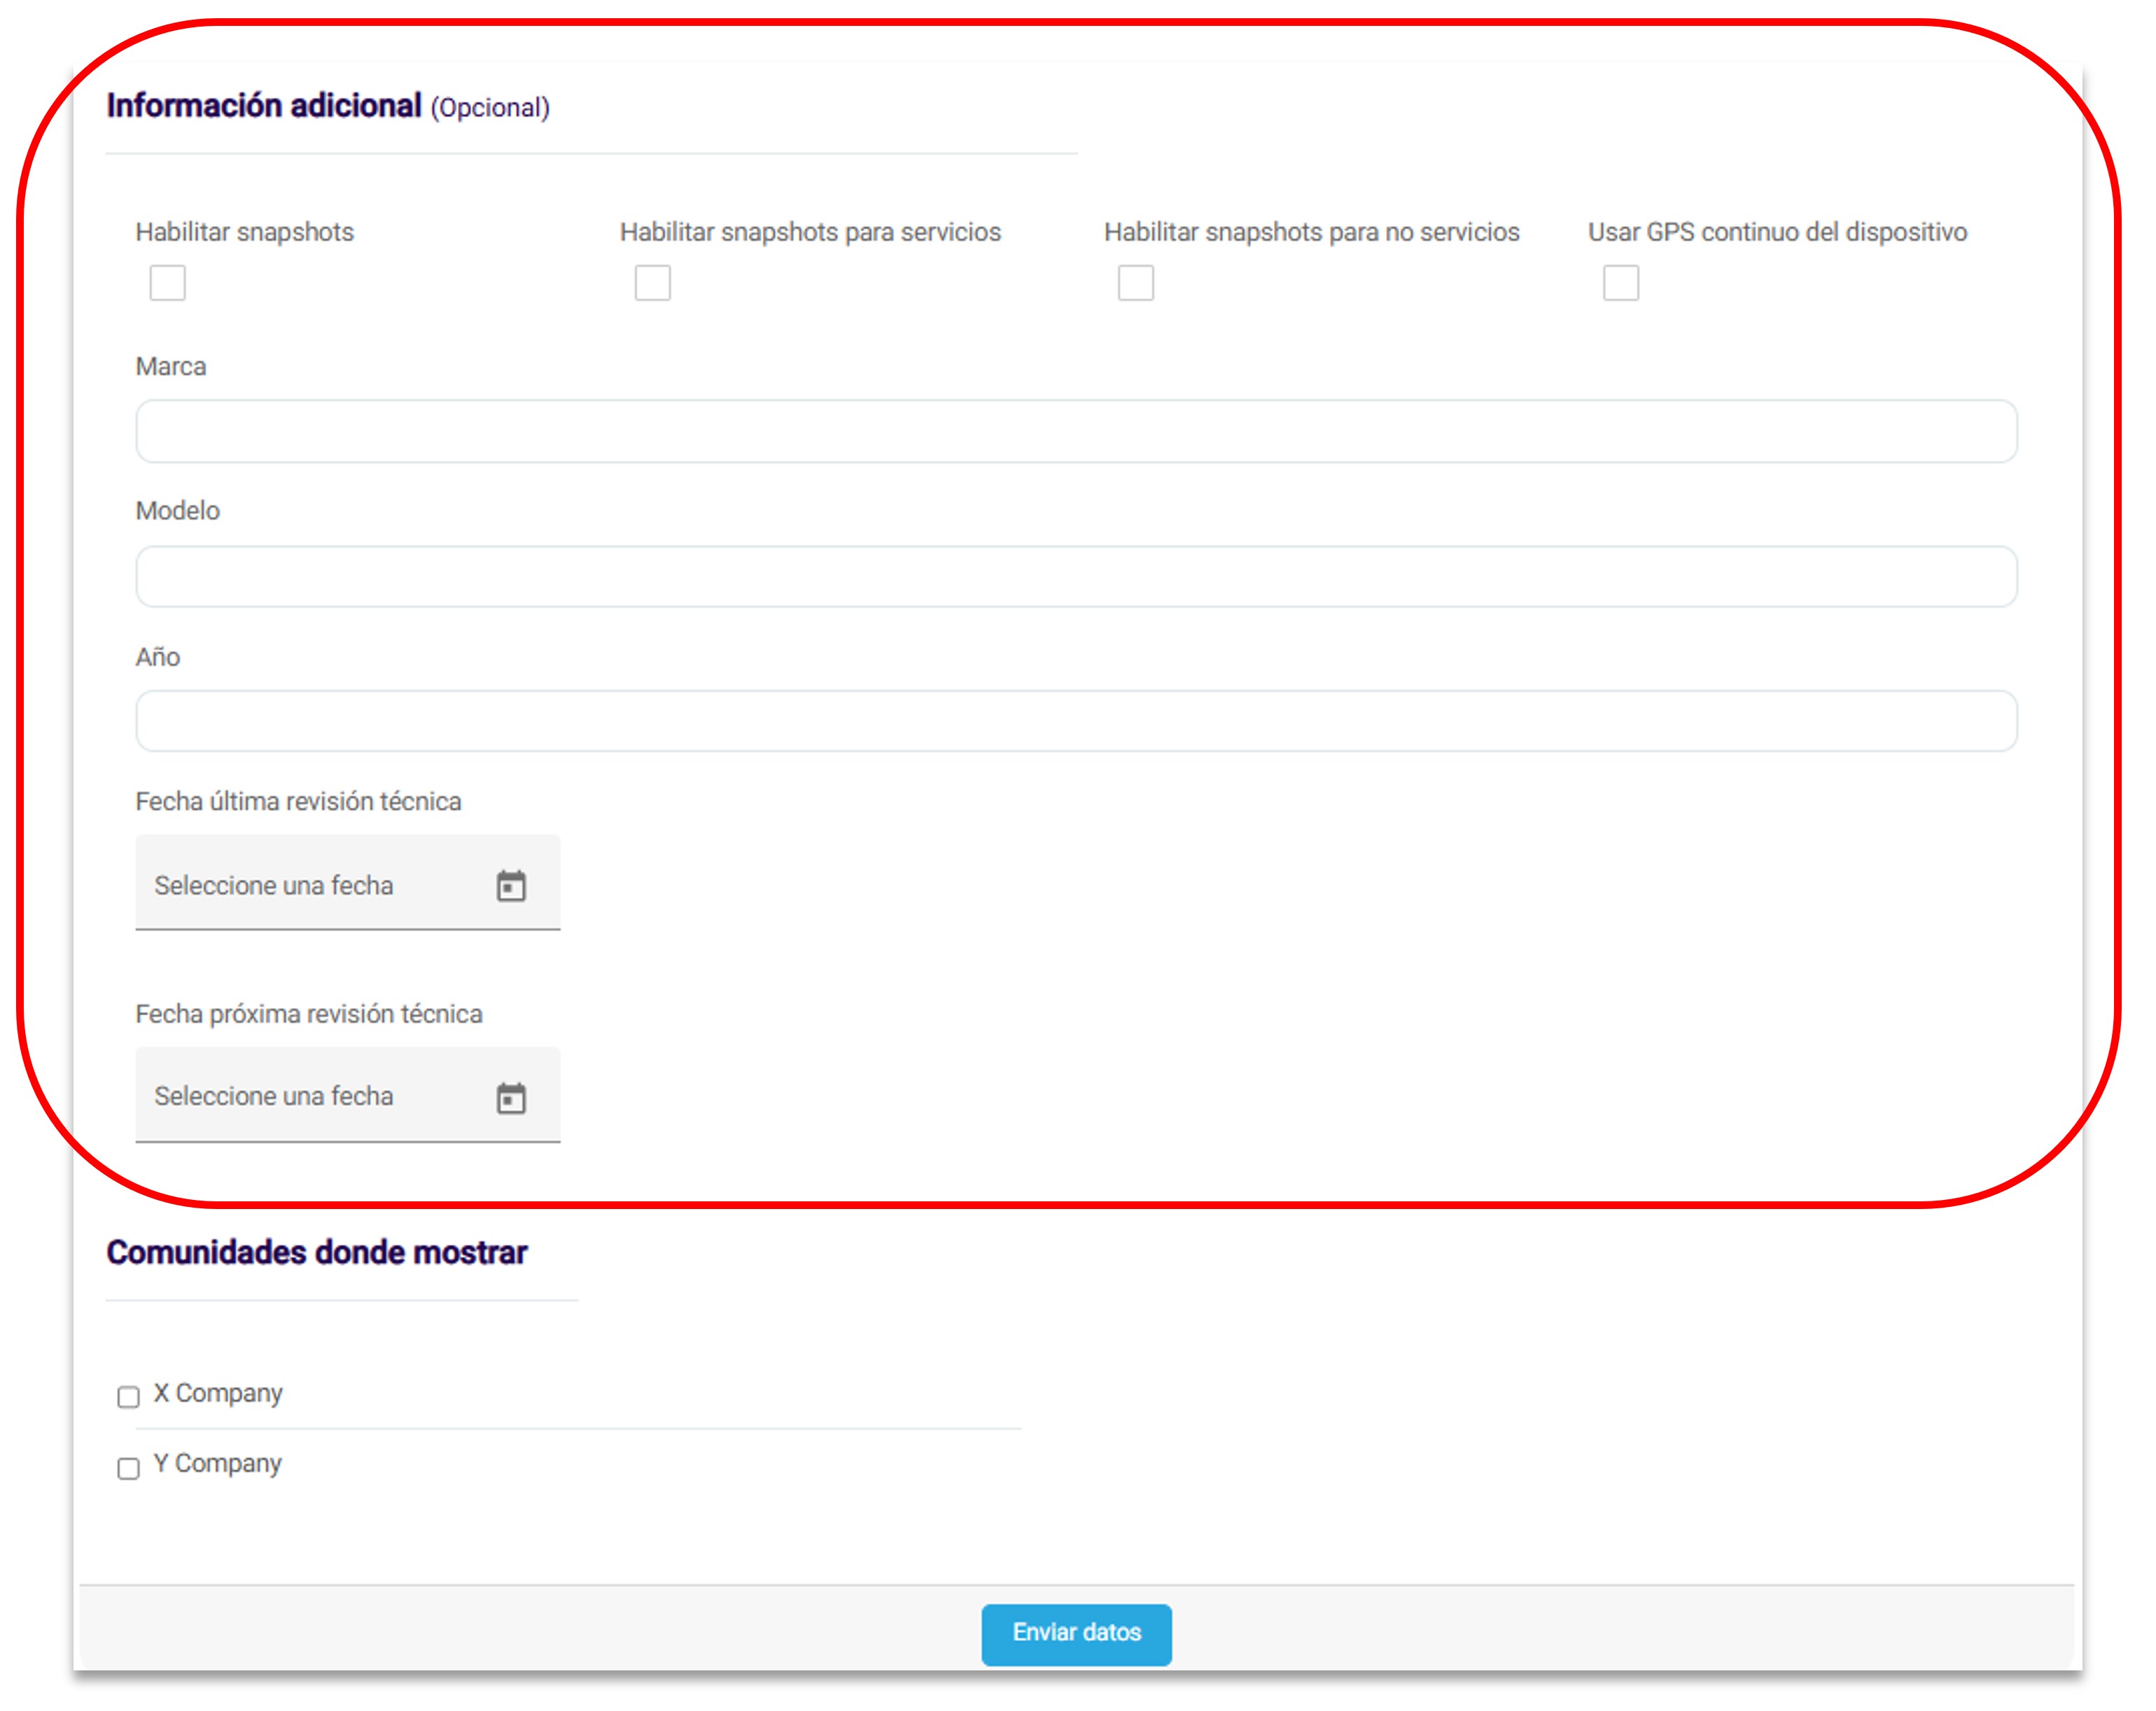Click the Comunidades donde mostrar heading

(317, 1252)
